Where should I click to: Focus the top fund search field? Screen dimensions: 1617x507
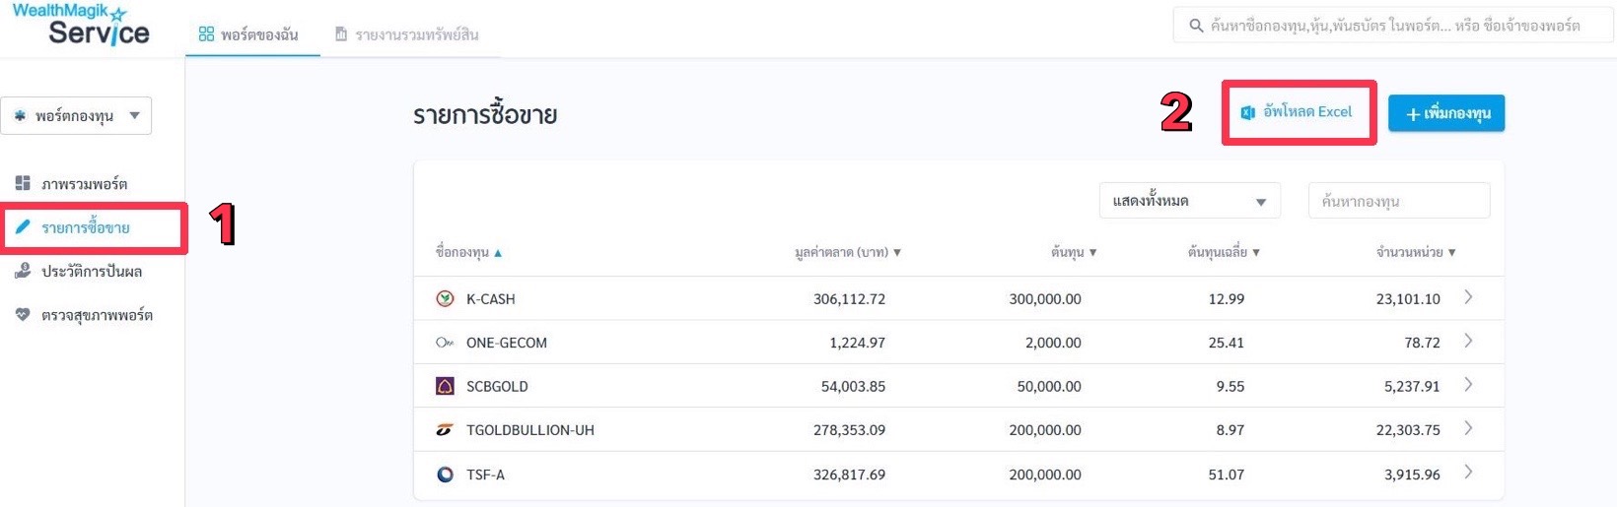1393,26
